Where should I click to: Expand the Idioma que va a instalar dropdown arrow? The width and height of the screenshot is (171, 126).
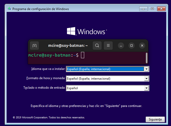click(x=146, y=69)
